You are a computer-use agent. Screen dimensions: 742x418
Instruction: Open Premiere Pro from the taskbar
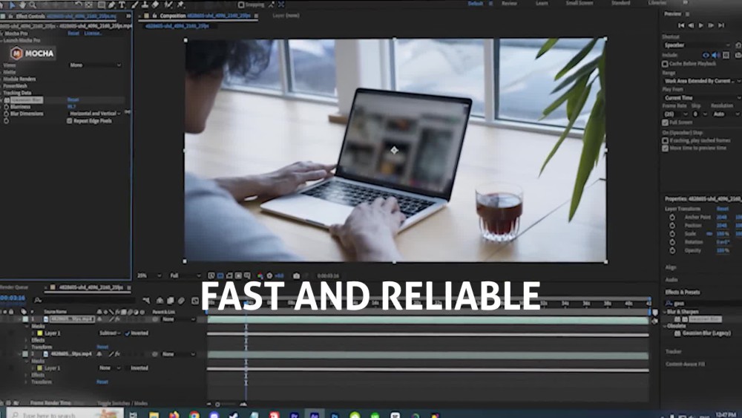294,415
